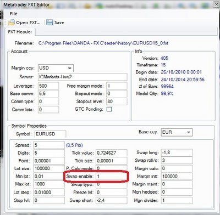Select the Margin init field

pyautogui.click(x=177, y=177)
